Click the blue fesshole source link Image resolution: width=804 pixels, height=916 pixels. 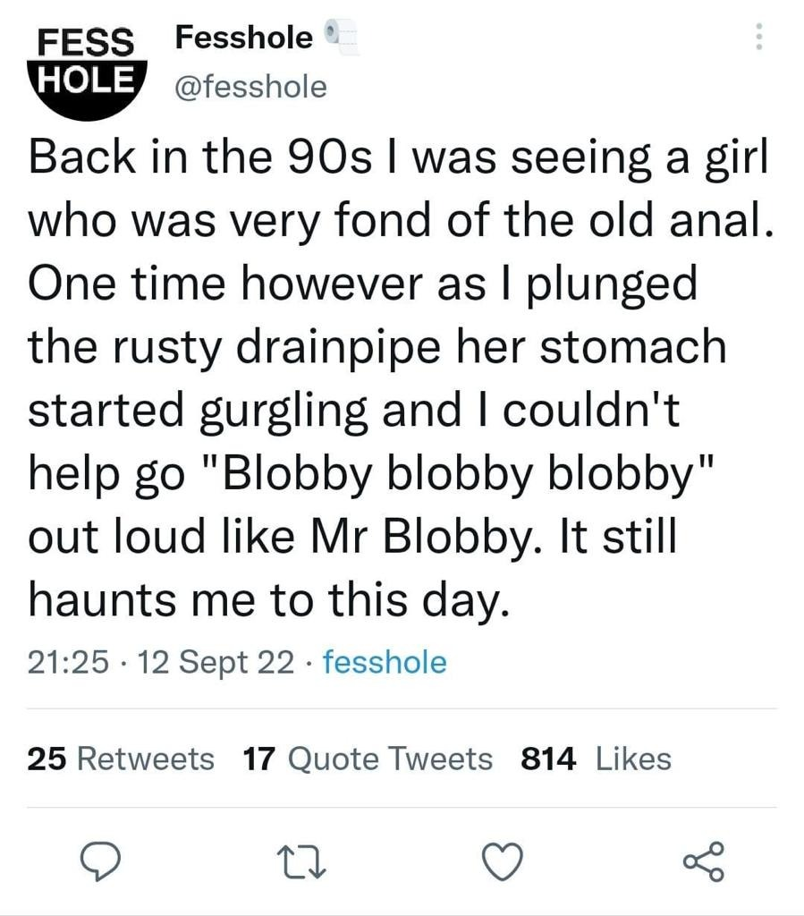point(384,662)
